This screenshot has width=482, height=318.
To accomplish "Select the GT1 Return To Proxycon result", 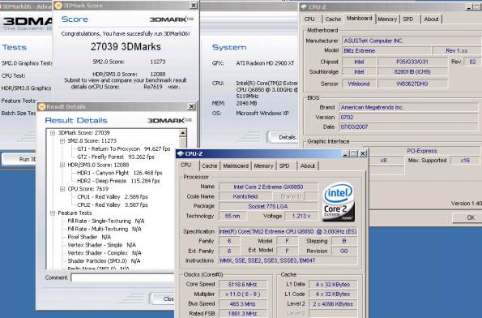I will (x=124, y=149).
